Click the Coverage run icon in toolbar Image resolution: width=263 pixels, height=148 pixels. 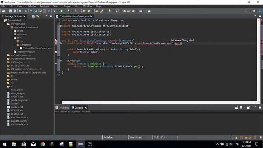69,11
